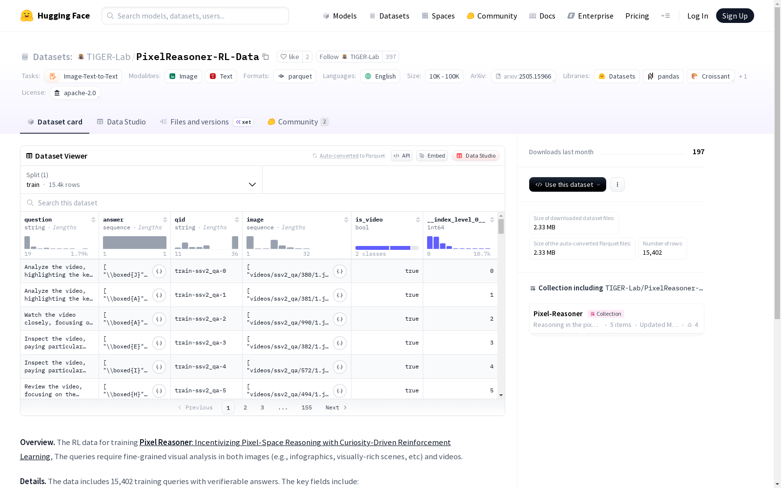781x488 pixels.
Task: Show the +1 additional libraries
Action: click(x=743, y=76)
